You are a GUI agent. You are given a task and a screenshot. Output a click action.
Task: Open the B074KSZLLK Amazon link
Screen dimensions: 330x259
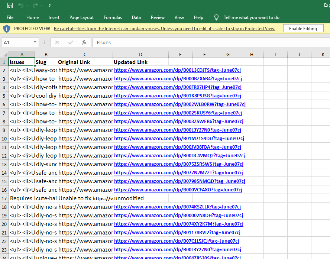(177, 207)
